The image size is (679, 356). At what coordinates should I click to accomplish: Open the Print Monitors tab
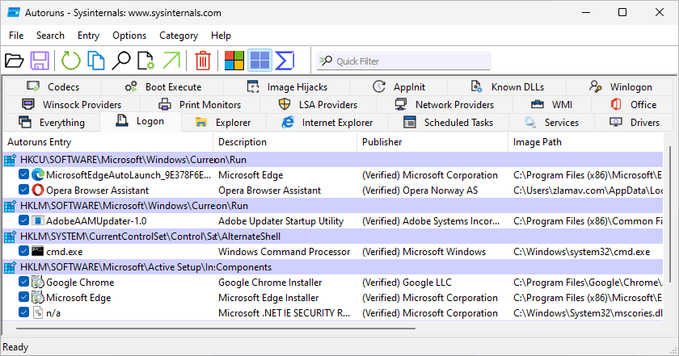click(200, 105)
